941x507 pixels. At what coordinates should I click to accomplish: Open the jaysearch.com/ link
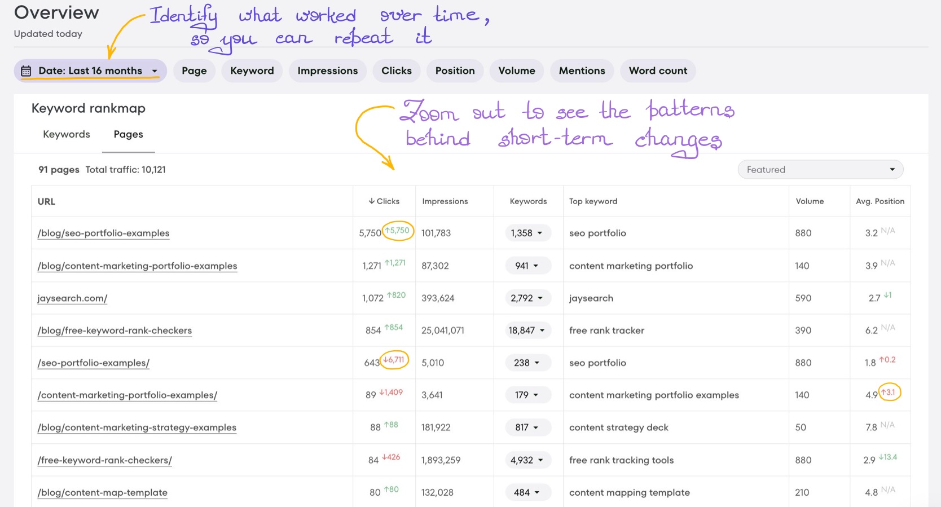[72, 298]
